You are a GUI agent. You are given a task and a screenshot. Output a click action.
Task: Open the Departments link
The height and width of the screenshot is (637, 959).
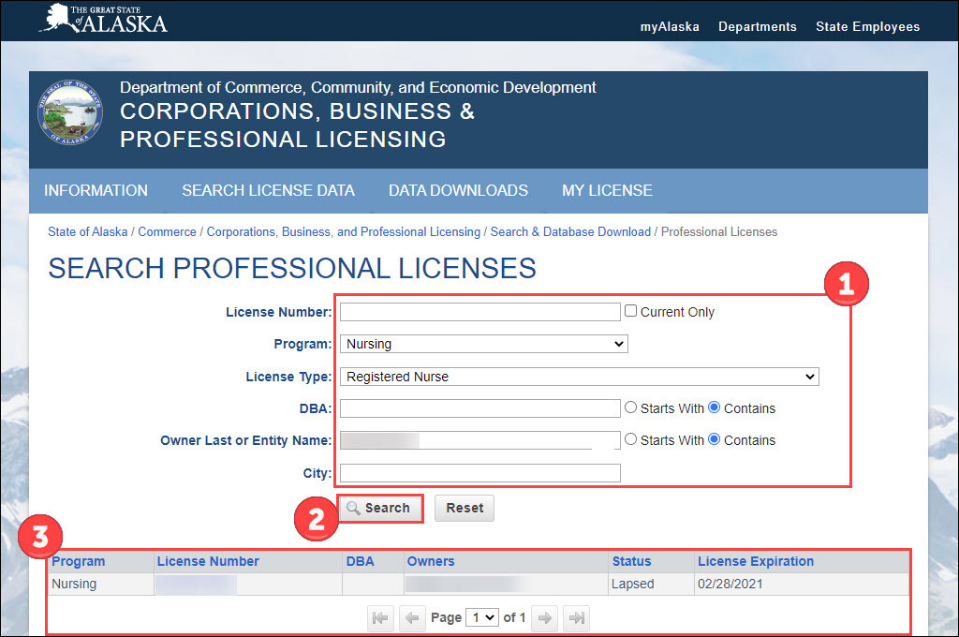(x=758, y=27)
